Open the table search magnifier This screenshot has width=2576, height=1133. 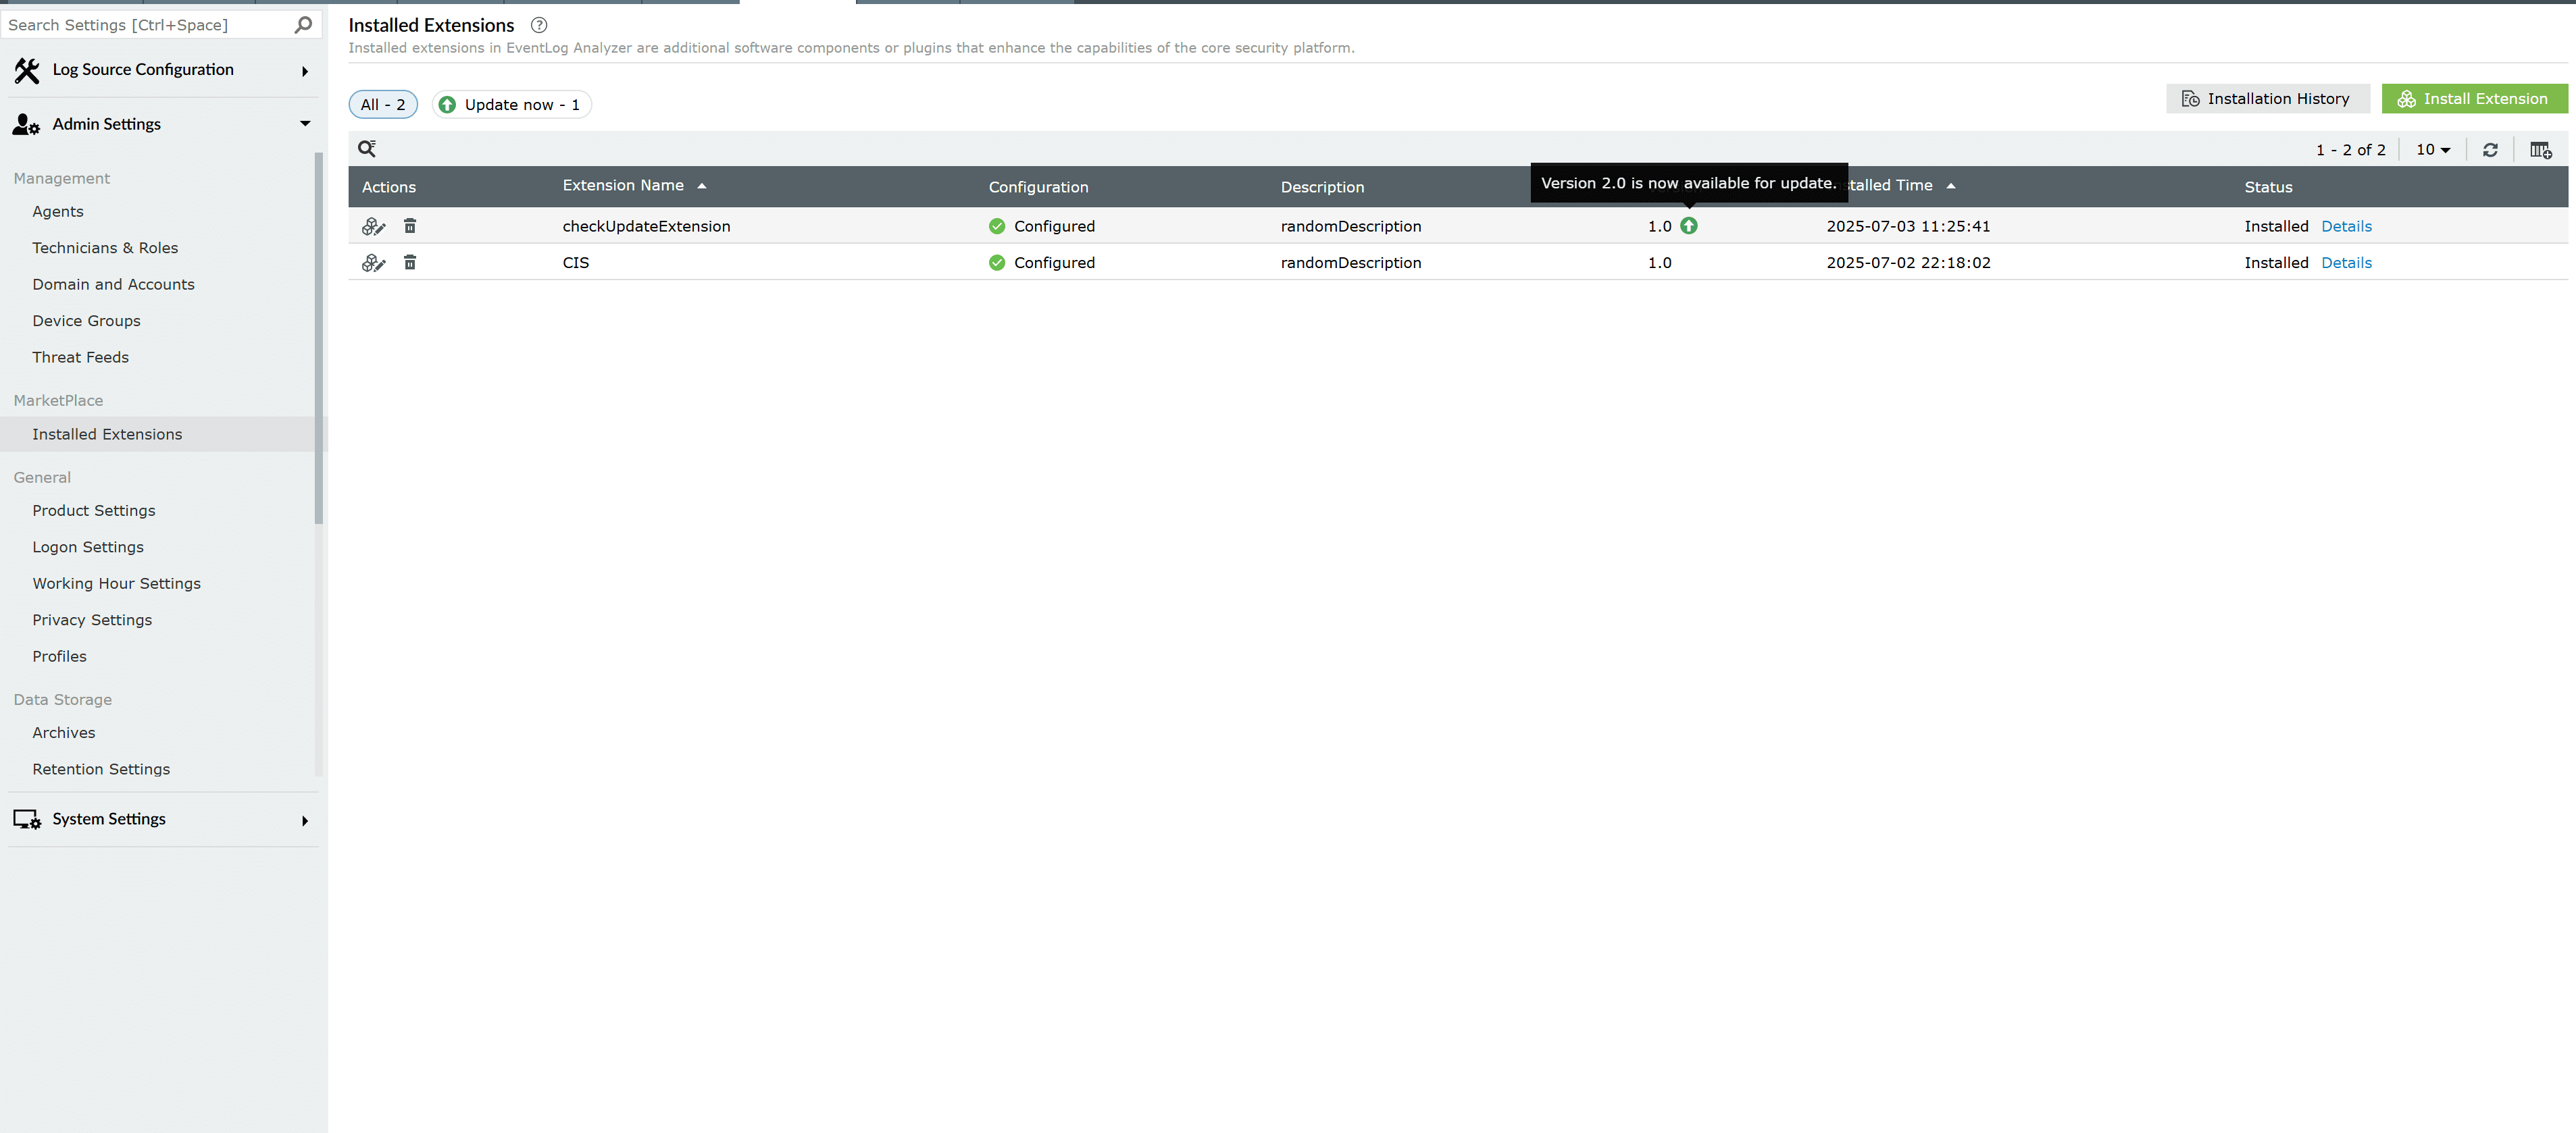tap(367, 148)
